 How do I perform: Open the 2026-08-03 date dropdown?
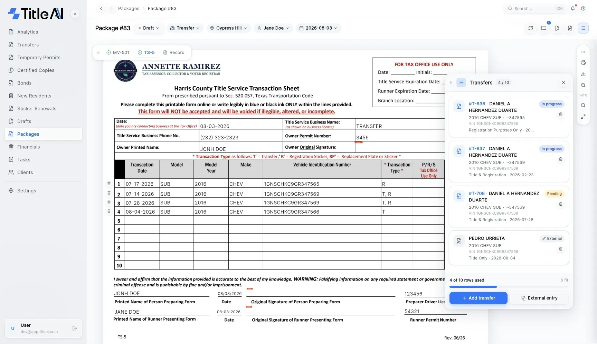click(318, 28)
